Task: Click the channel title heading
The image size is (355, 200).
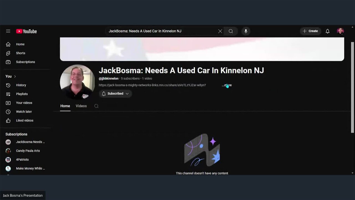Action: 181,70
